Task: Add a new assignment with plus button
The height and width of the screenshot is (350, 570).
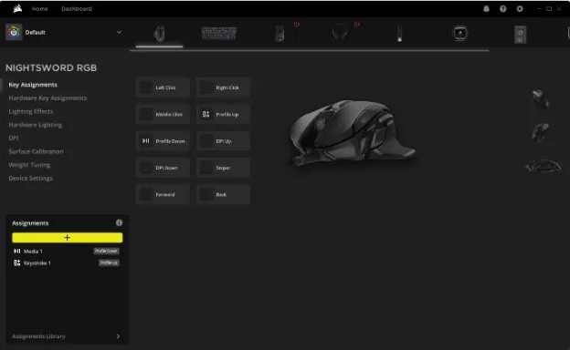Action: coord(68,238)
